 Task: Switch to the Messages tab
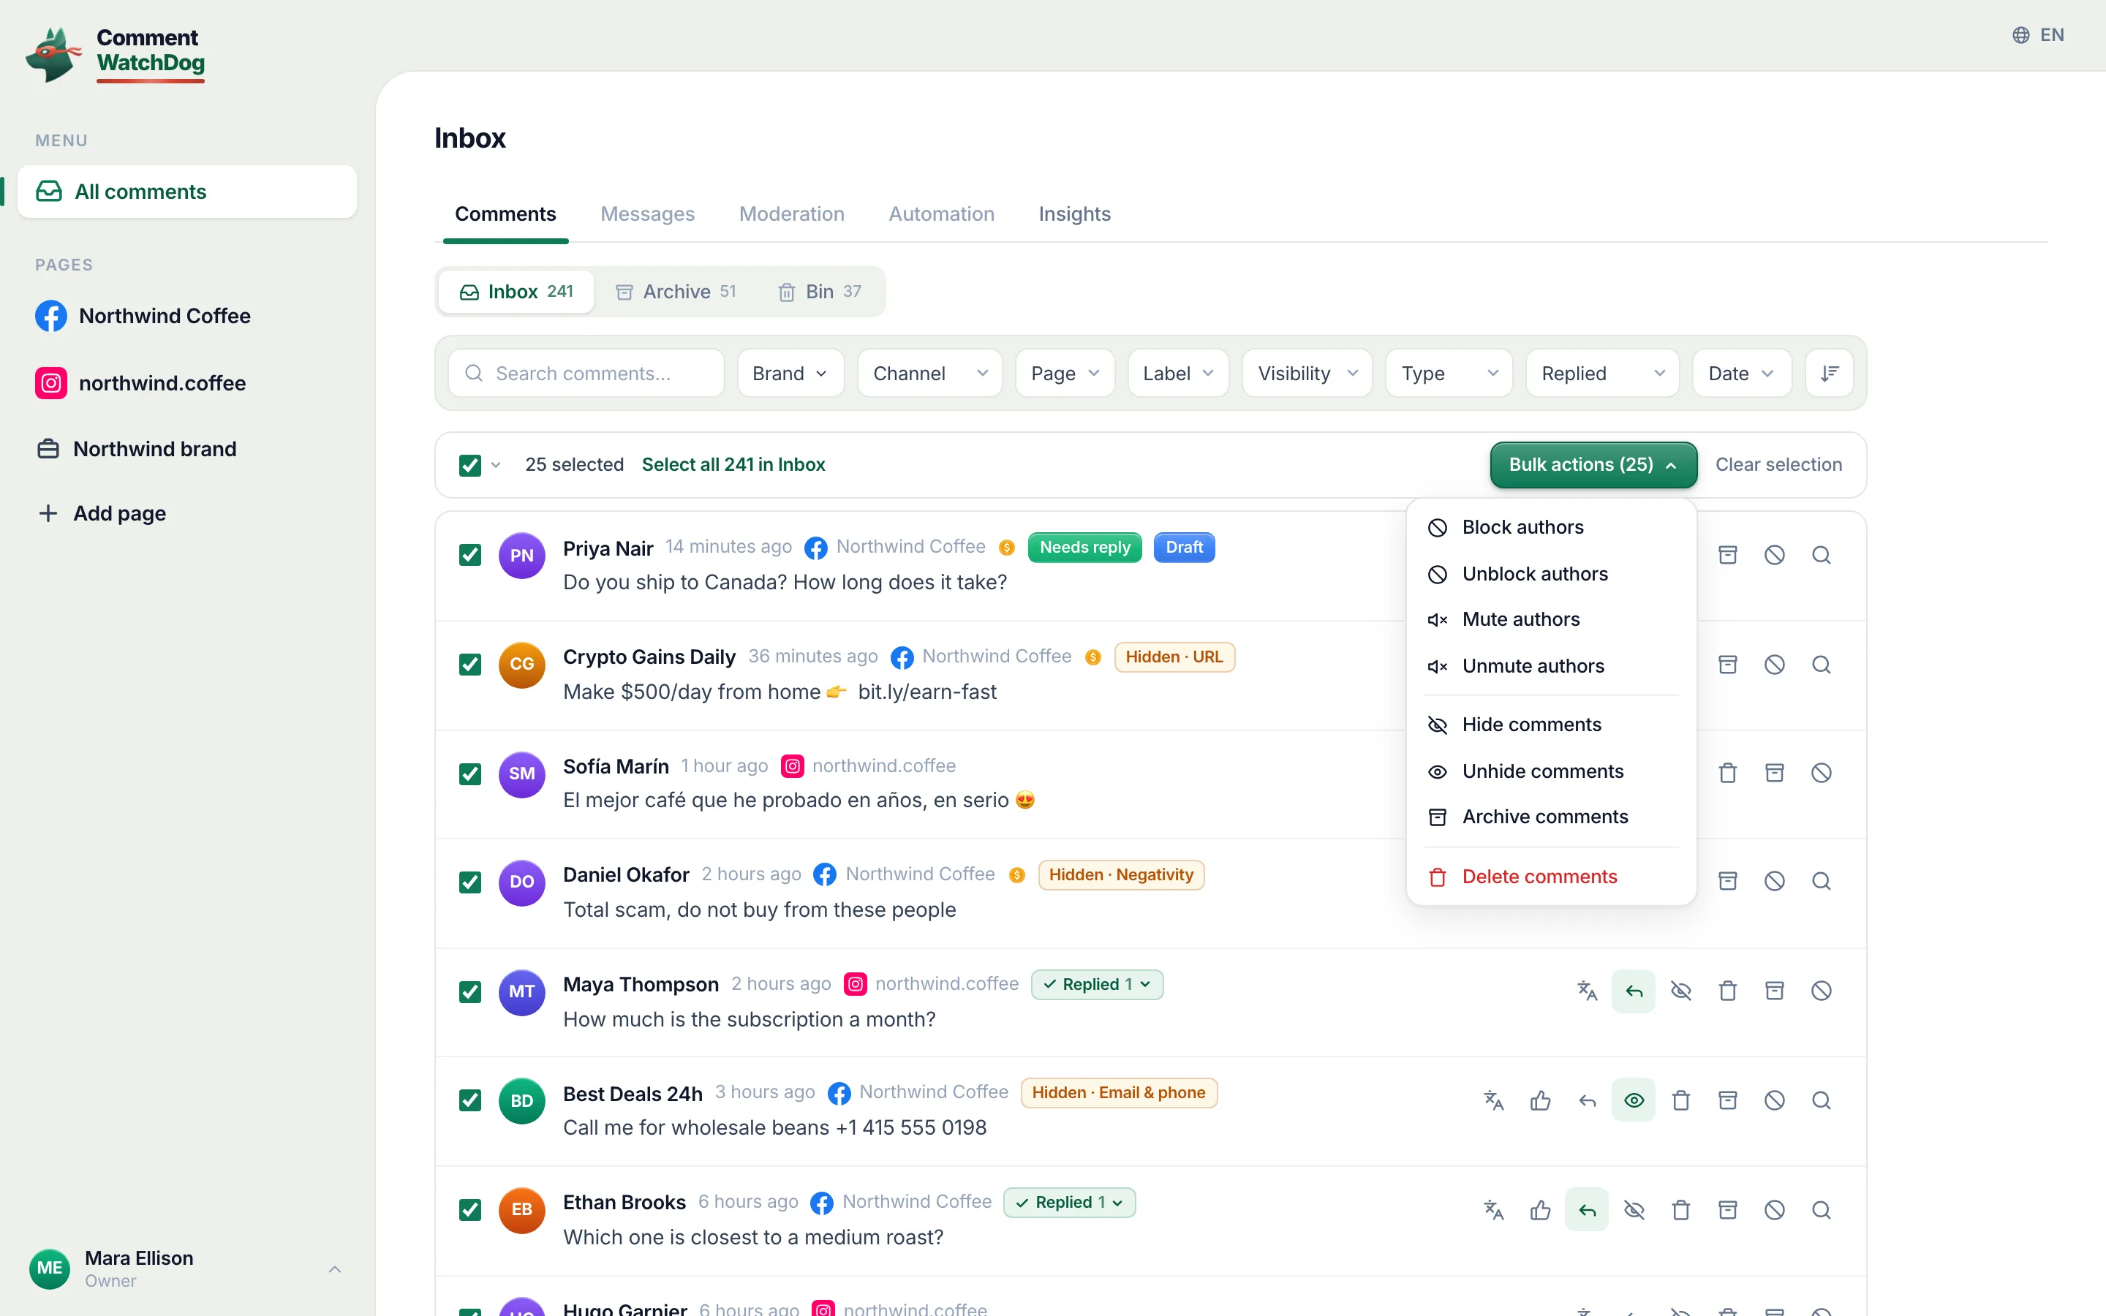[646, 214]
